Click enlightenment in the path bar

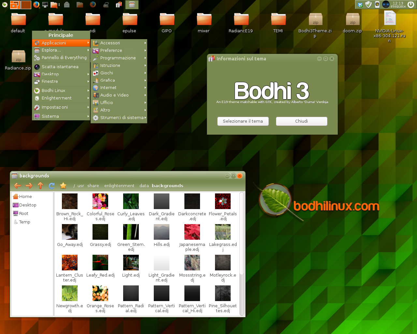pyautogui.click(x=119, y=186)
